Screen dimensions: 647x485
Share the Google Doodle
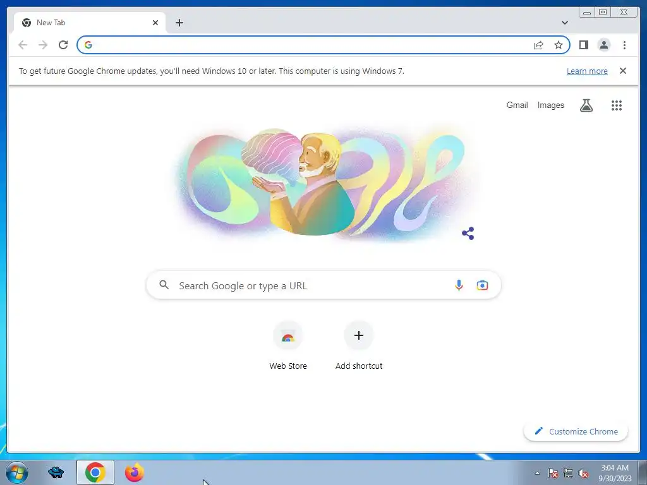(468, 234)
